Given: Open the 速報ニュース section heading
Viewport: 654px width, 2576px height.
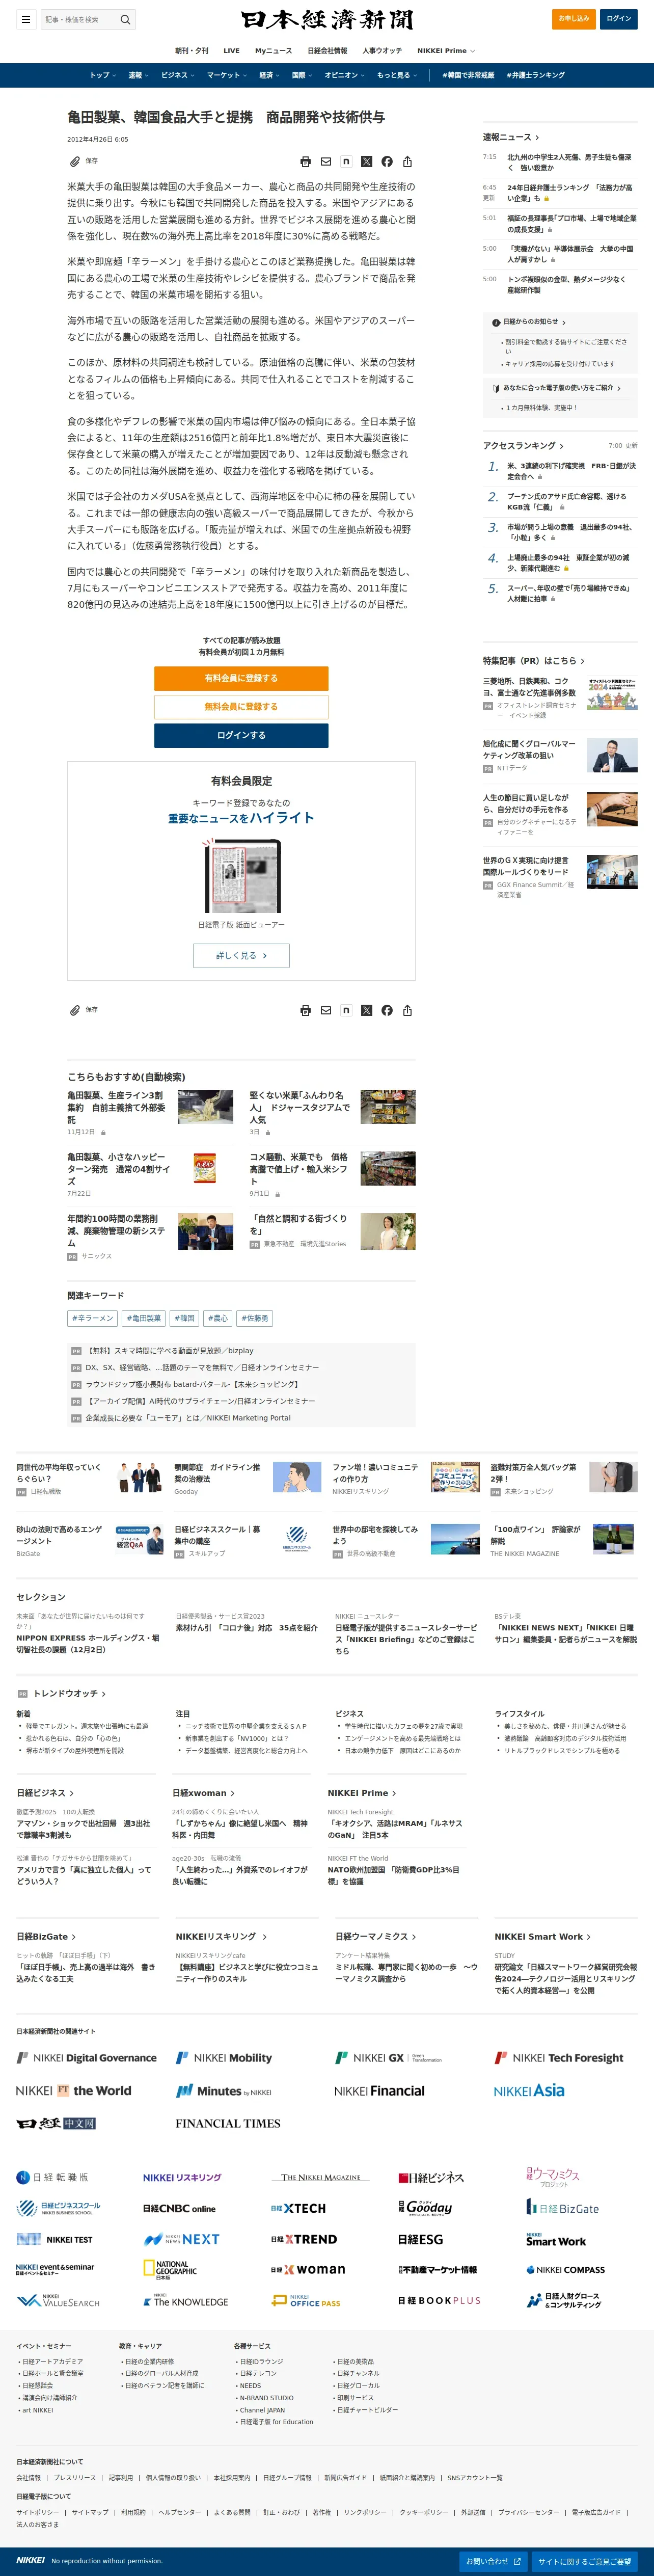Looking at the screenshot, I should 511,137.
